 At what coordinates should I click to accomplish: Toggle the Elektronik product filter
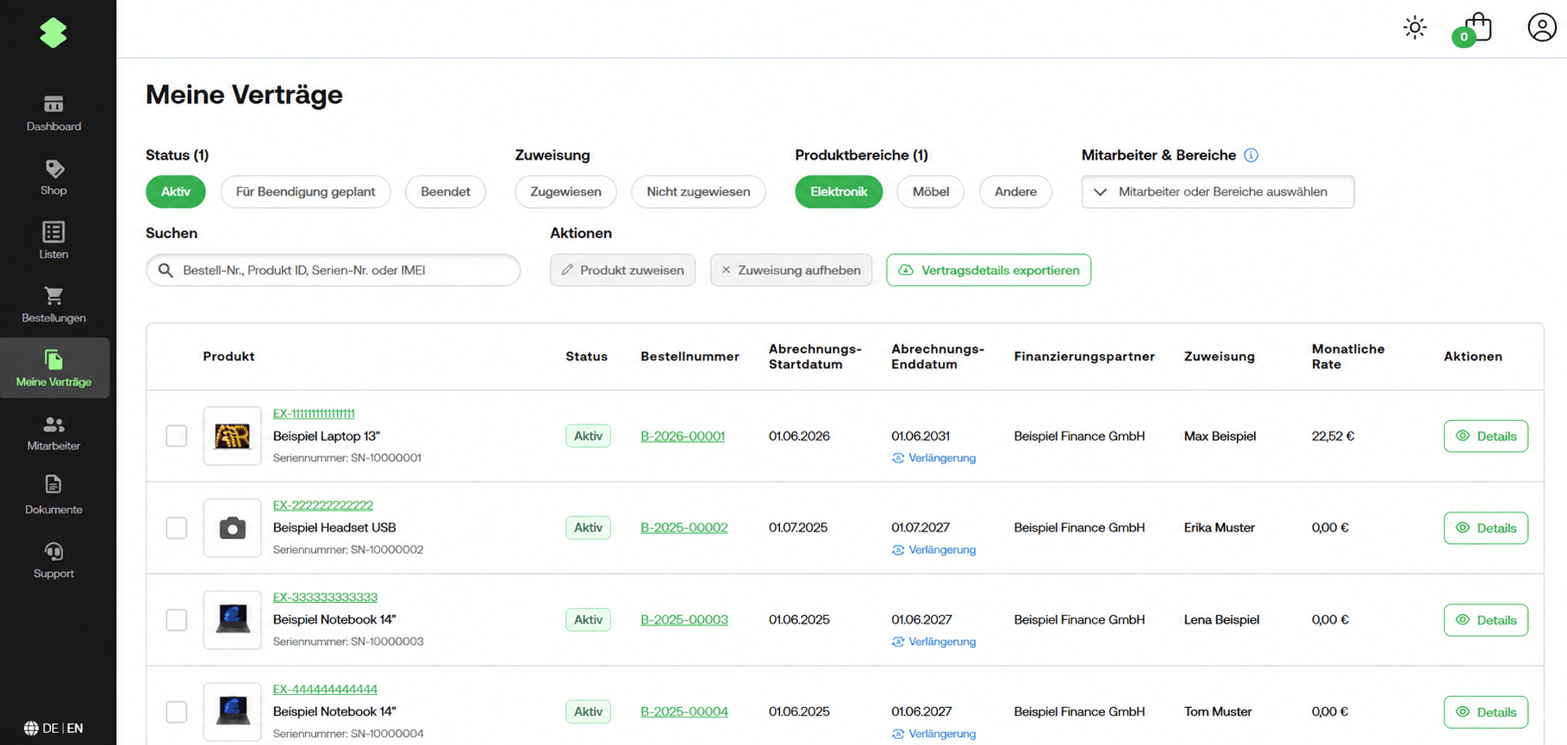[839, 191]
